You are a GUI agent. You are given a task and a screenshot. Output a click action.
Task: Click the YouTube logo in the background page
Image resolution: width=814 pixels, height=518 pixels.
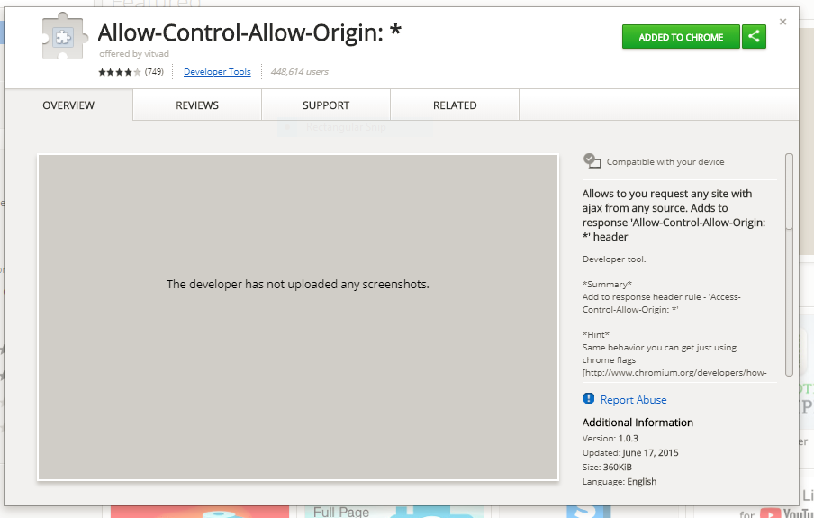[786, 513]
